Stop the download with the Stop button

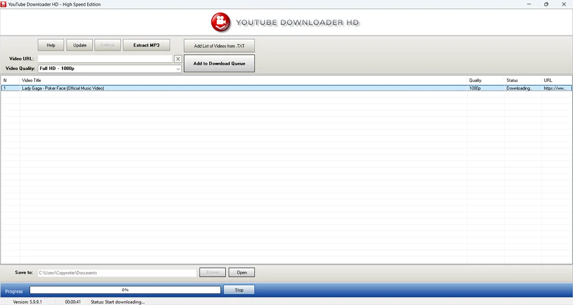coord(239,290)
